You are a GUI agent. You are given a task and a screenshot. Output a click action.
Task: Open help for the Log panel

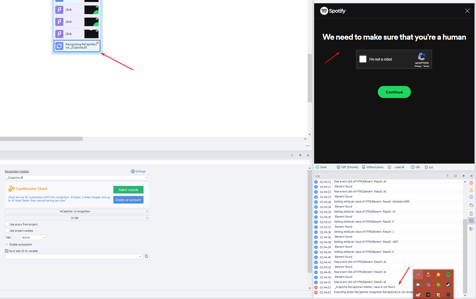pos(447,176)
